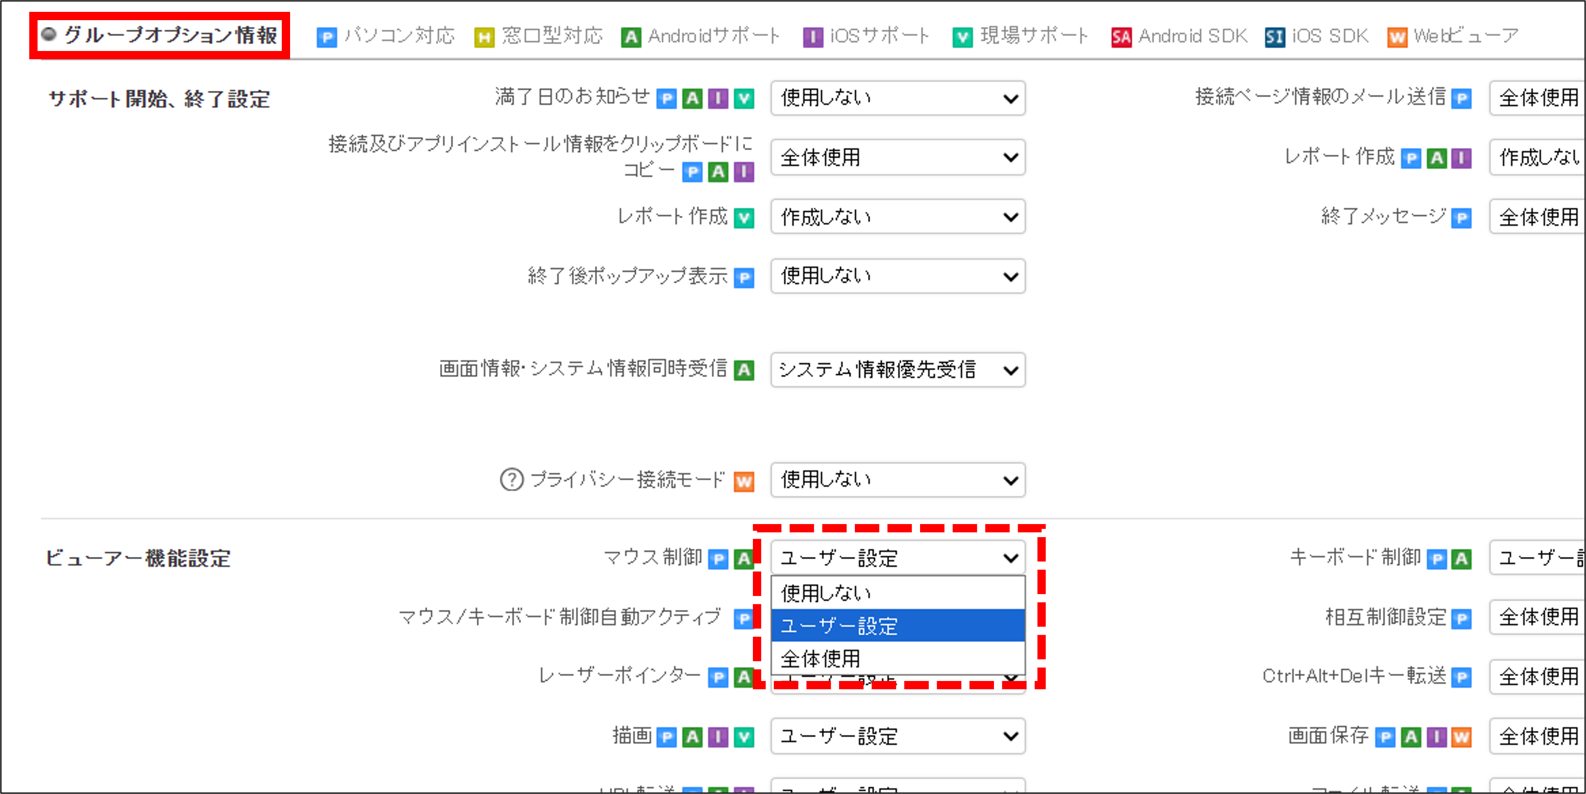
Task: Click the green A icon beside 画面情報・システム情報同時受信
Action: coord(745,370)
